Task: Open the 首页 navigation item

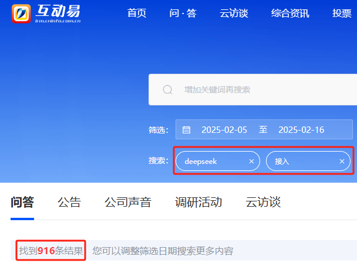Action: pos(137,13)
